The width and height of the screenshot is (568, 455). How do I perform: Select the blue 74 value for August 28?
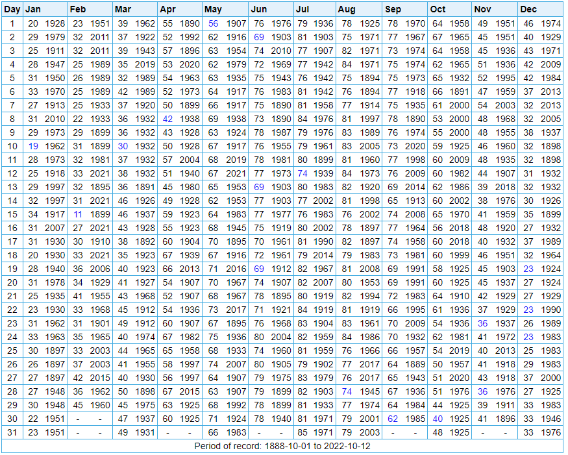pyautogui.click(x=347, y=391)
